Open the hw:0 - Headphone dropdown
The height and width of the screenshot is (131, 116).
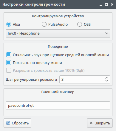click(x=58, y=33)
